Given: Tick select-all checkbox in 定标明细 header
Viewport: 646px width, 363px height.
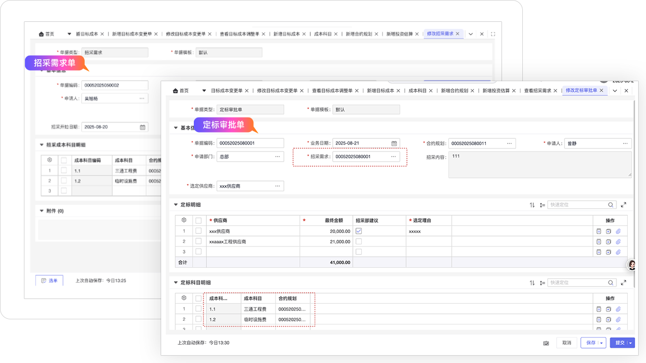Looking at the screenshot, I should coord(198,221).
